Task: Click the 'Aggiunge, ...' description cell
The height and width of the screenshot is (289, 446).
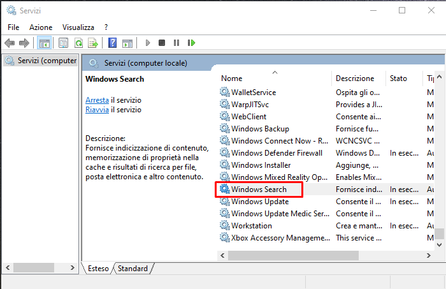Action: pos(357,165)
